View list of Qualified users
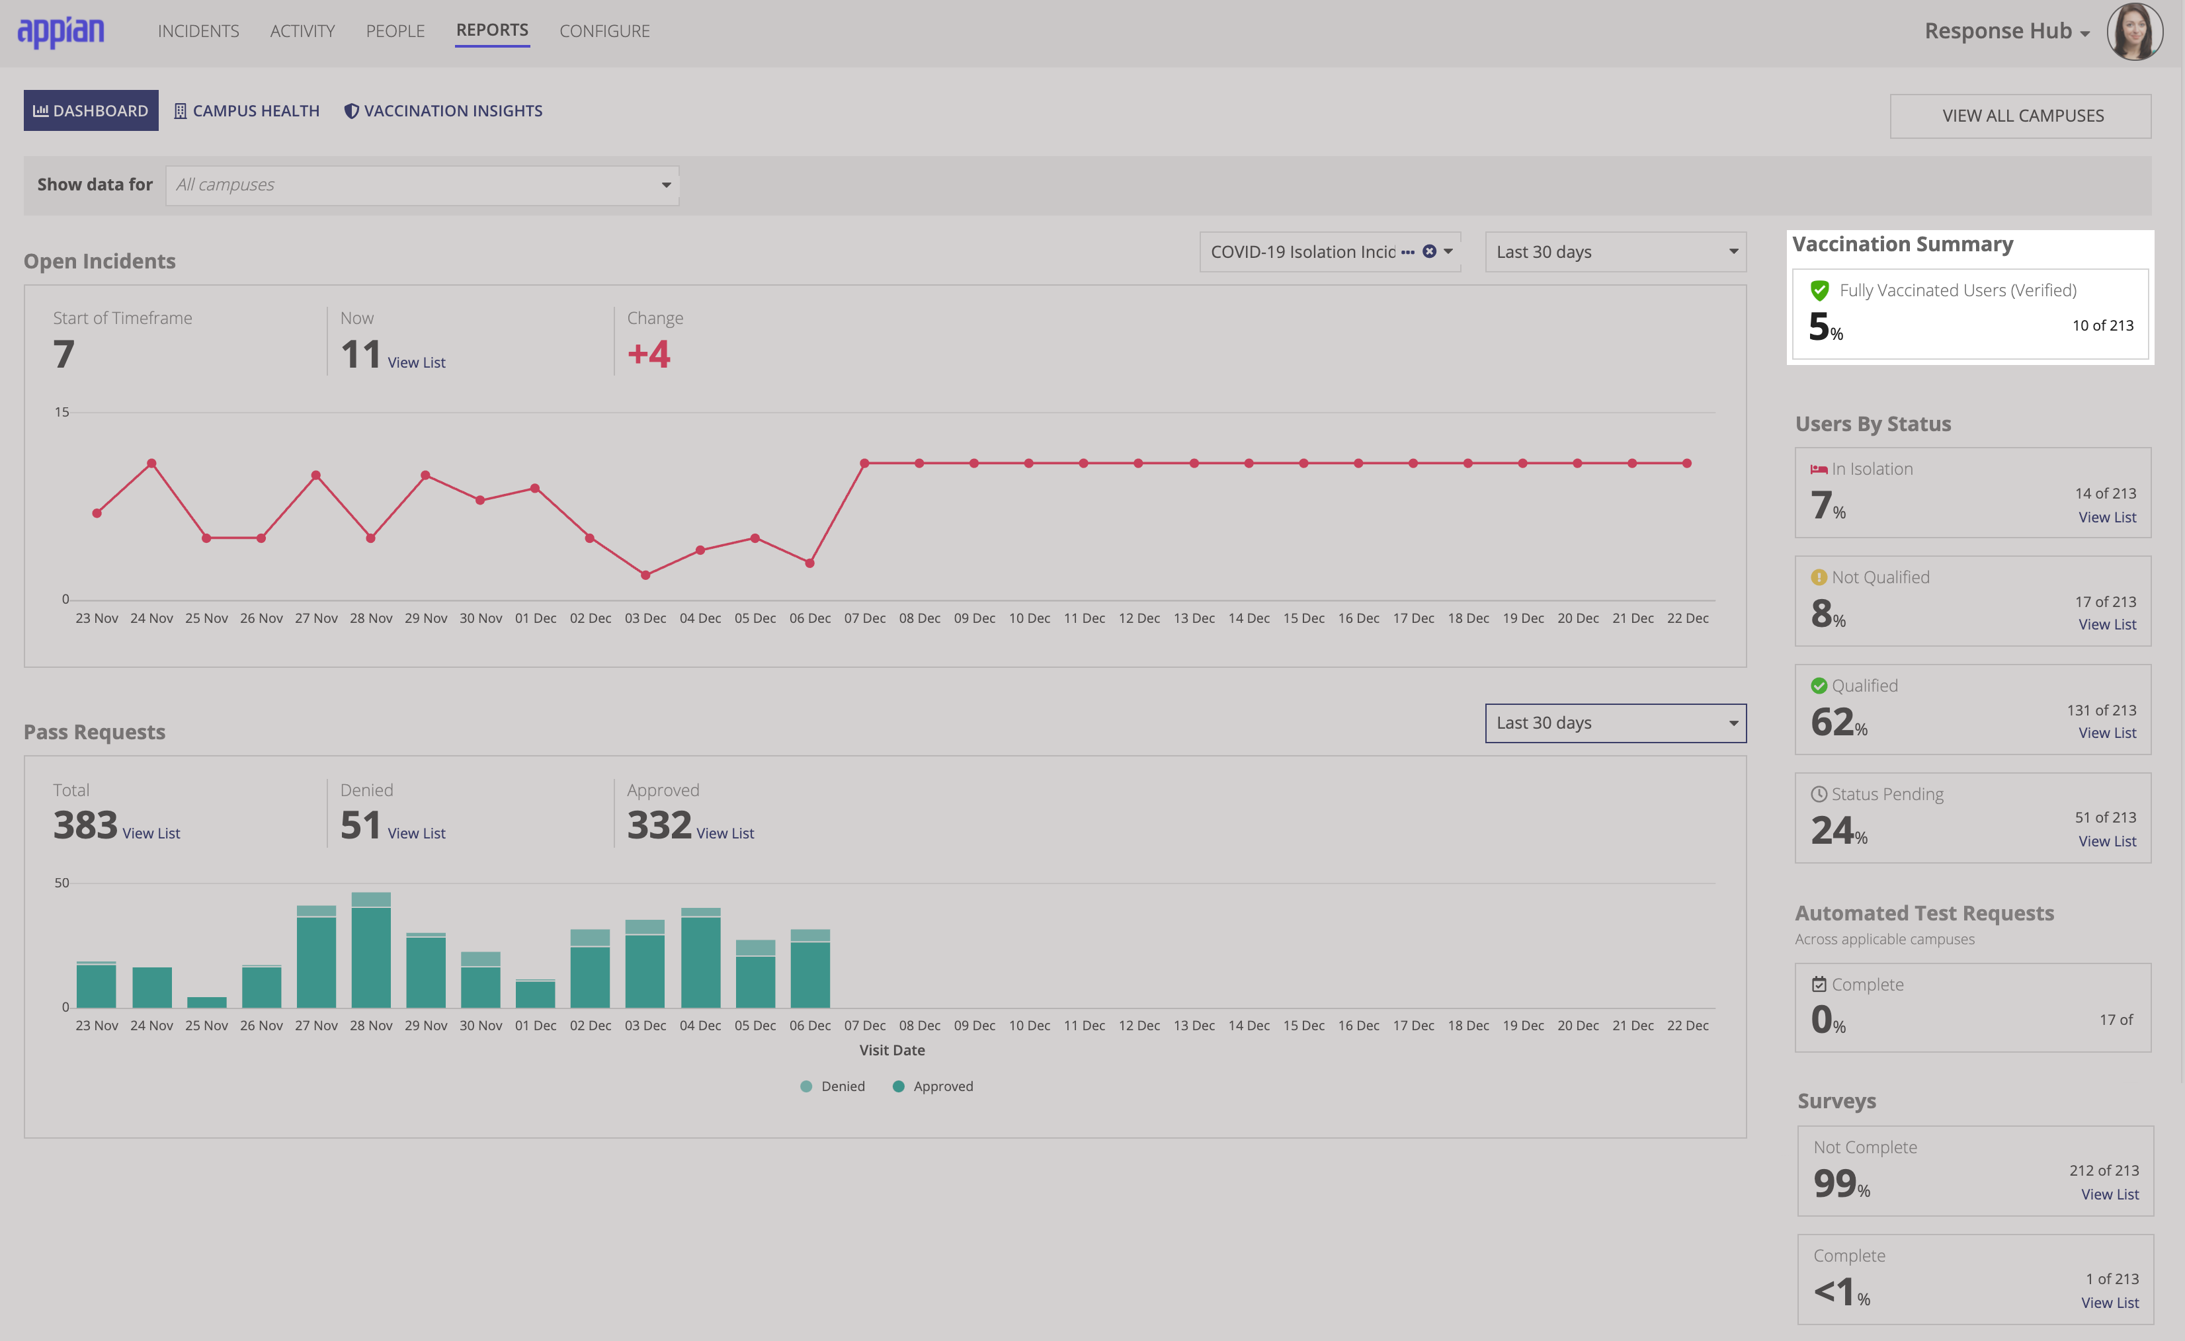 tap(2107, 733)
